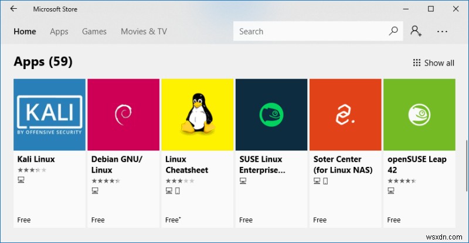Close the Microsoft Store window
Screen dimensions: 469x243
[x=456, y=9]
